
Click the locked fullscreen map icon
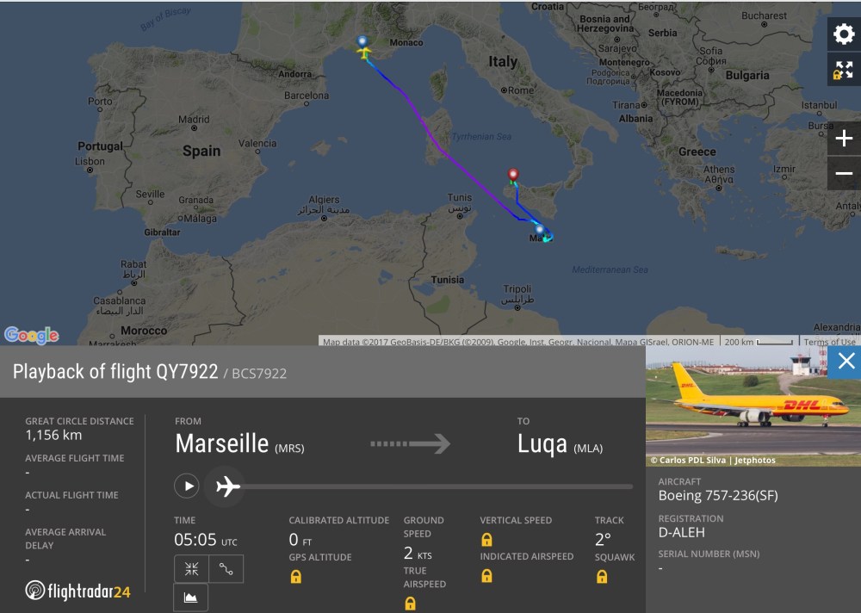[x=843, y=71]
